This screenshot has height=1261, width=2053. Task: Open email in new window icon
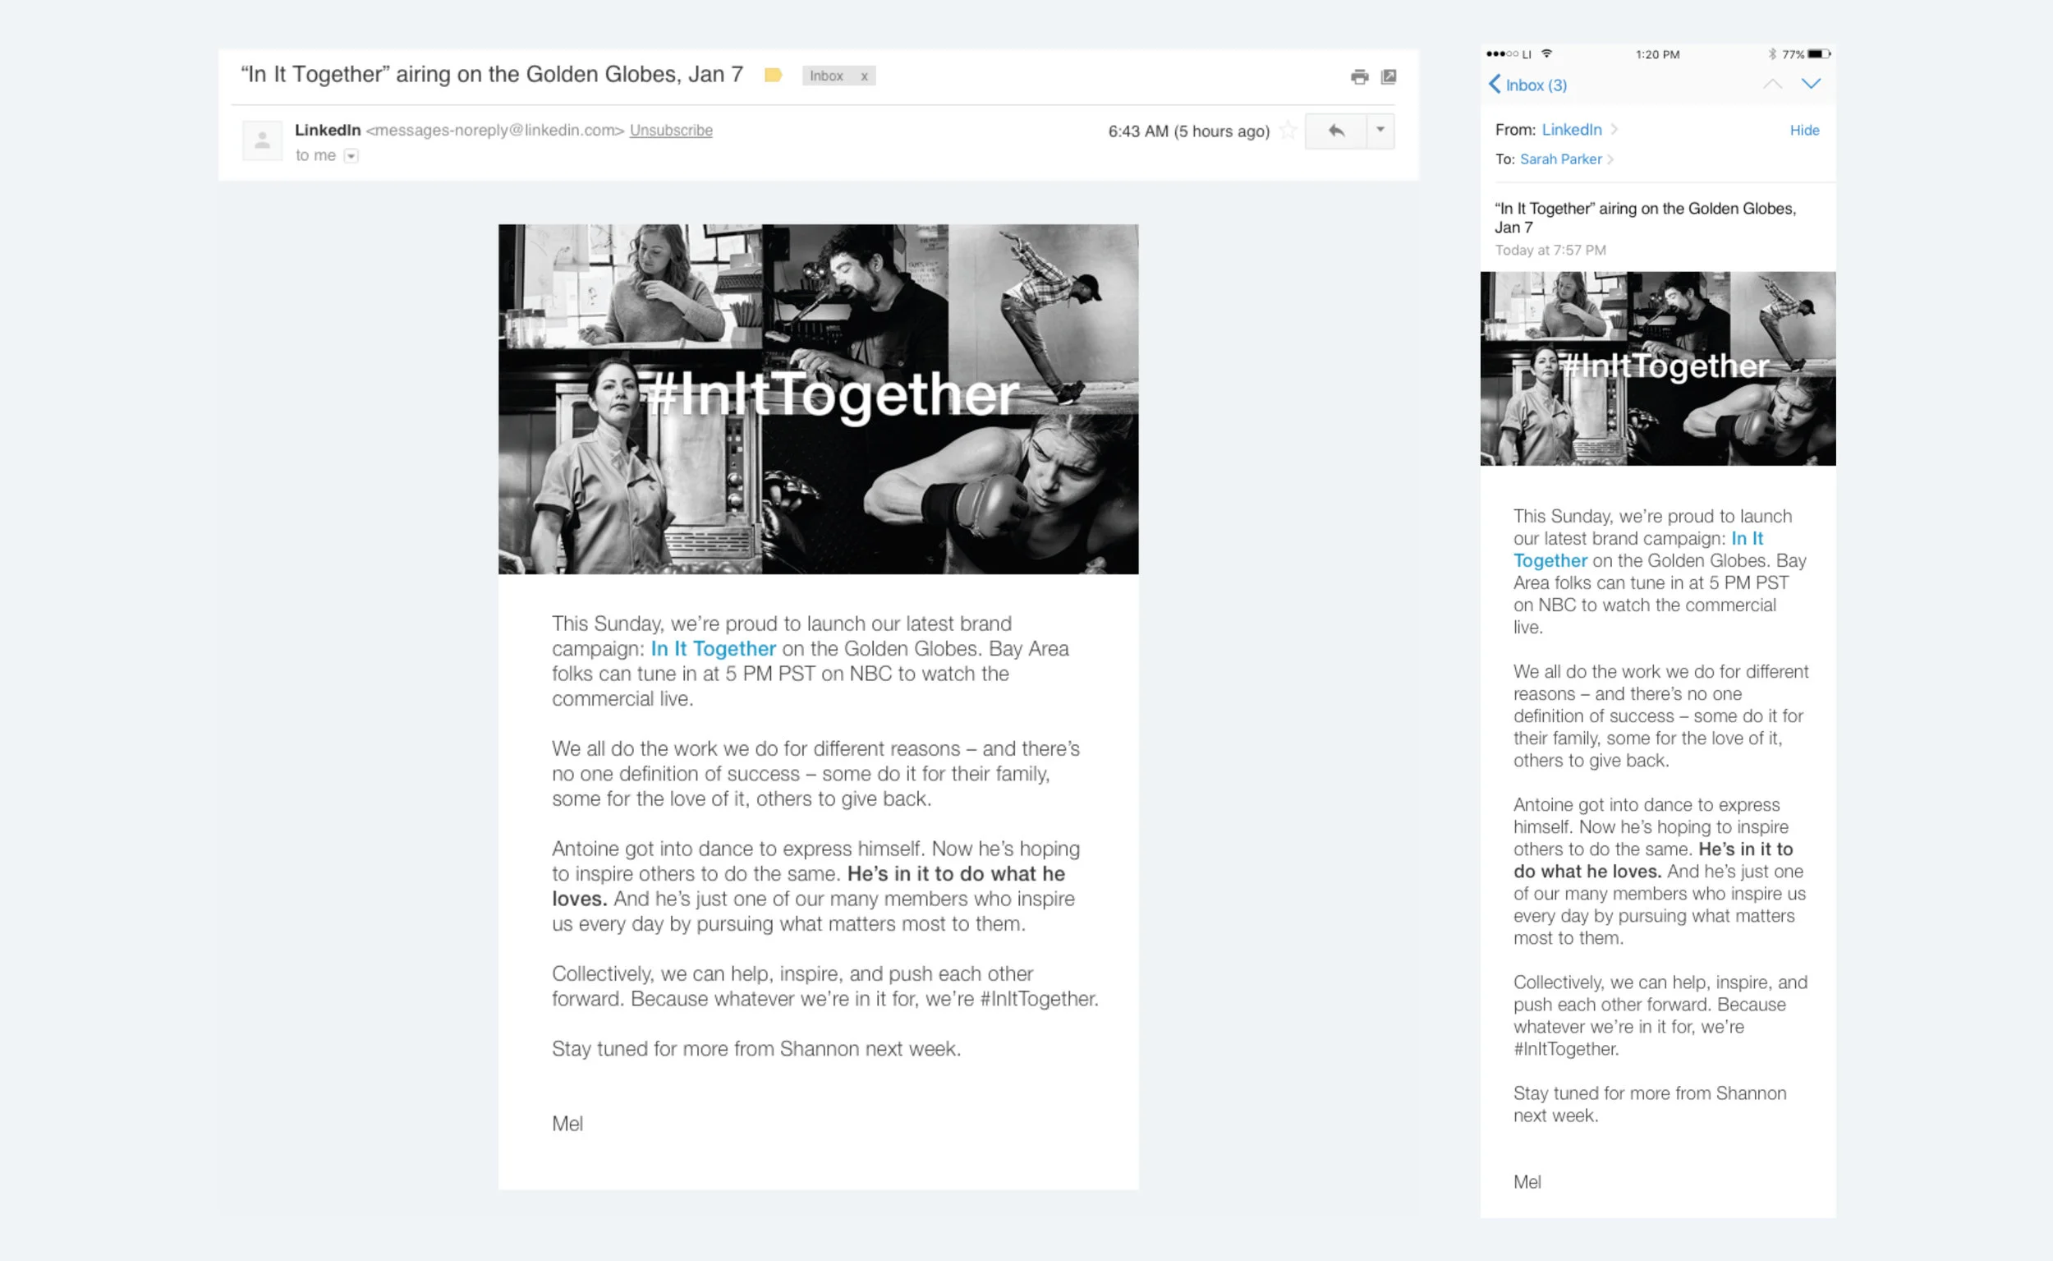tap(1389, 76)
